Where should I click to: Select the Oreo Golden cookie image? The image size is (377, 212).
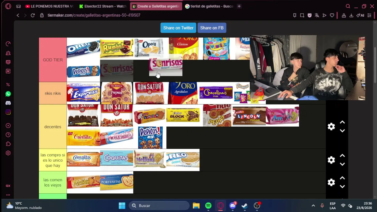coord(183,160)
